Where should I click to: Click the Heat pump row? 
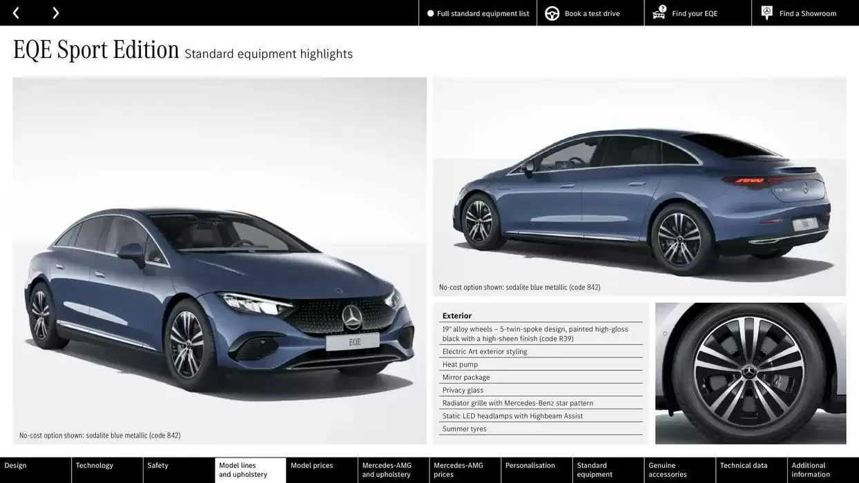(x=541, y=364)
